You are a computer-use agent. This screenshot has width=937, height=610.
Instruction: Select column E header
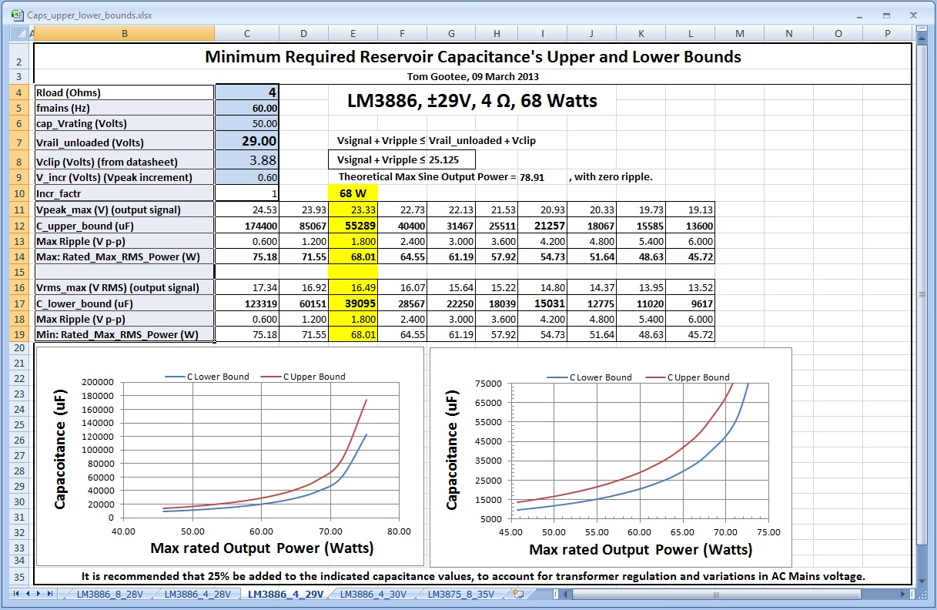353,33
